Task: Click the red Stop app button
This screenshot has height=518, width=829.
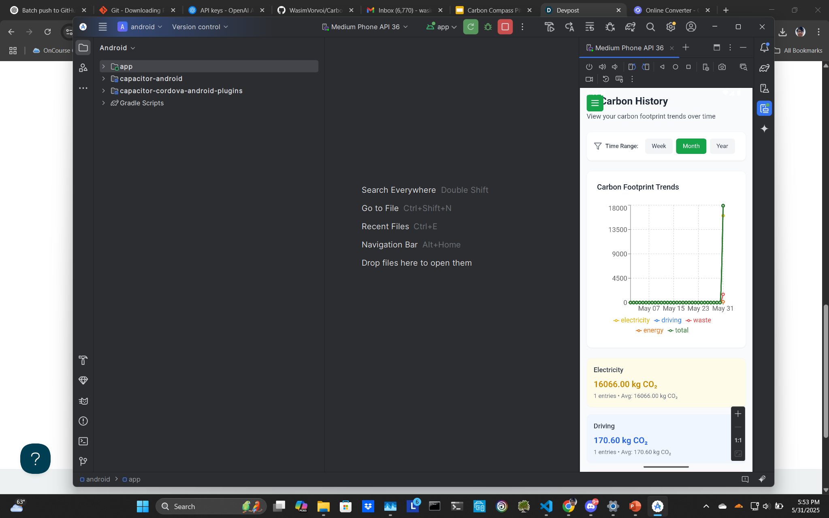Action: [x=505, y=27]
